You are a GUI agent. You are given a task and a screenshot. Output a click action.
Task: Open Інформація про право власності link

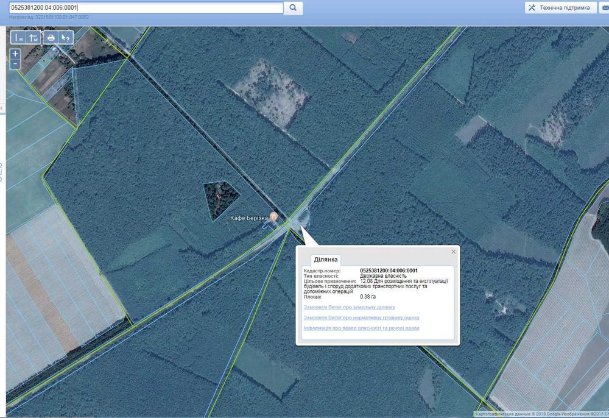361,328
